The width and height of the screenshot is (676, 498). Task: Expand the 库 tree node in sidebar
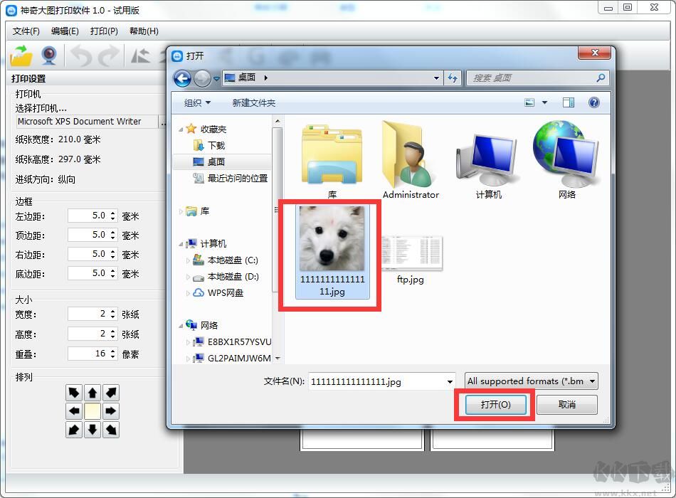click(181, 211)
